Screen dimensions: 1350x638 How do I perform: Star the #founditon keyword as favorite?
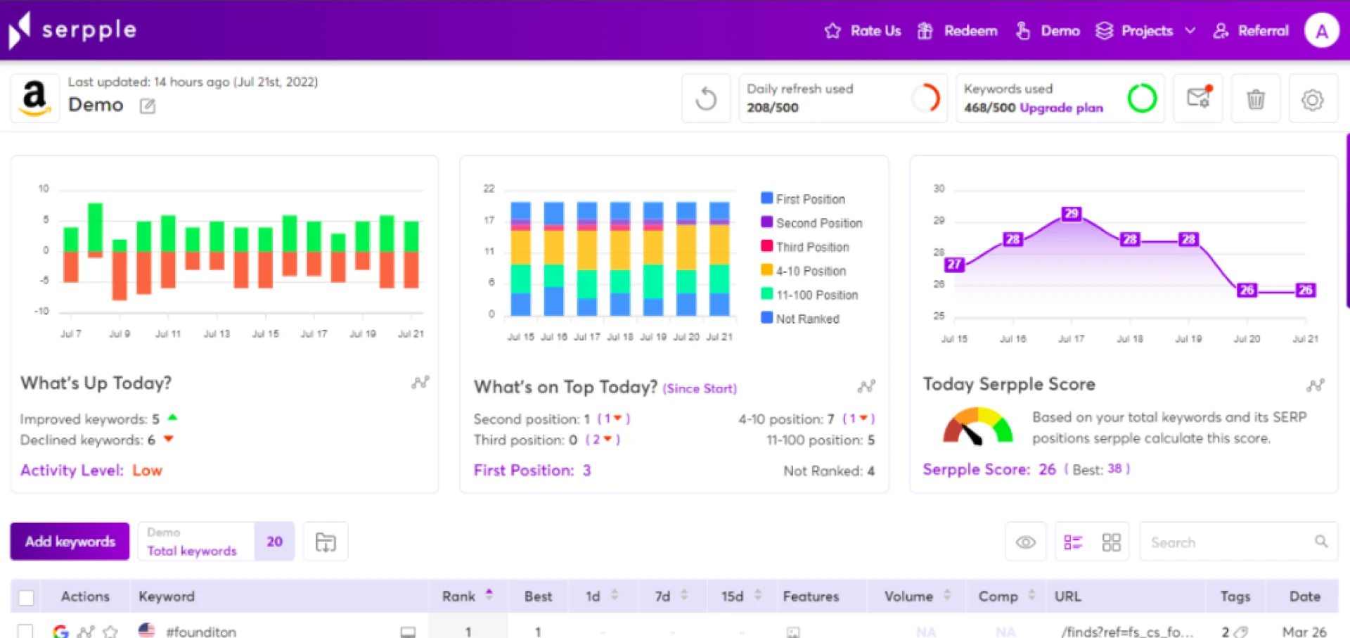click(x=110, y=631)
